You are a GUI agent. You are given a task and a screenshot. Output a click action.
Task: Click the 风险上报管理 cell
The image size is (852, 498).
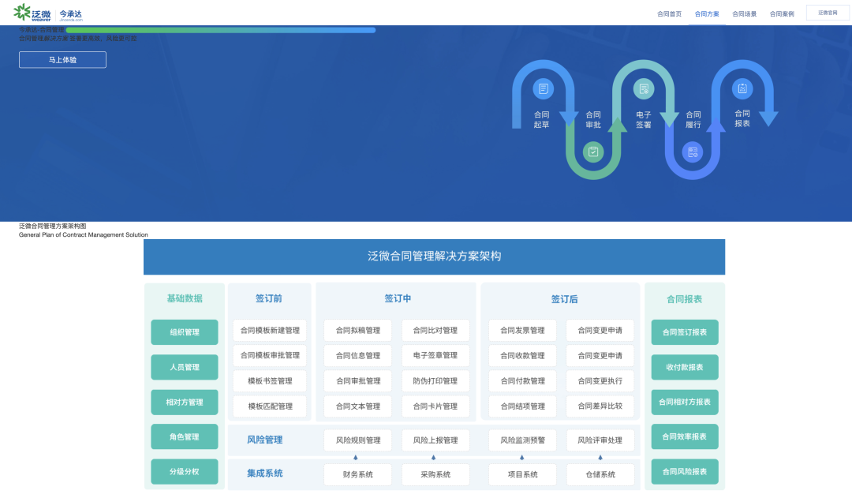tap(435, 440)
